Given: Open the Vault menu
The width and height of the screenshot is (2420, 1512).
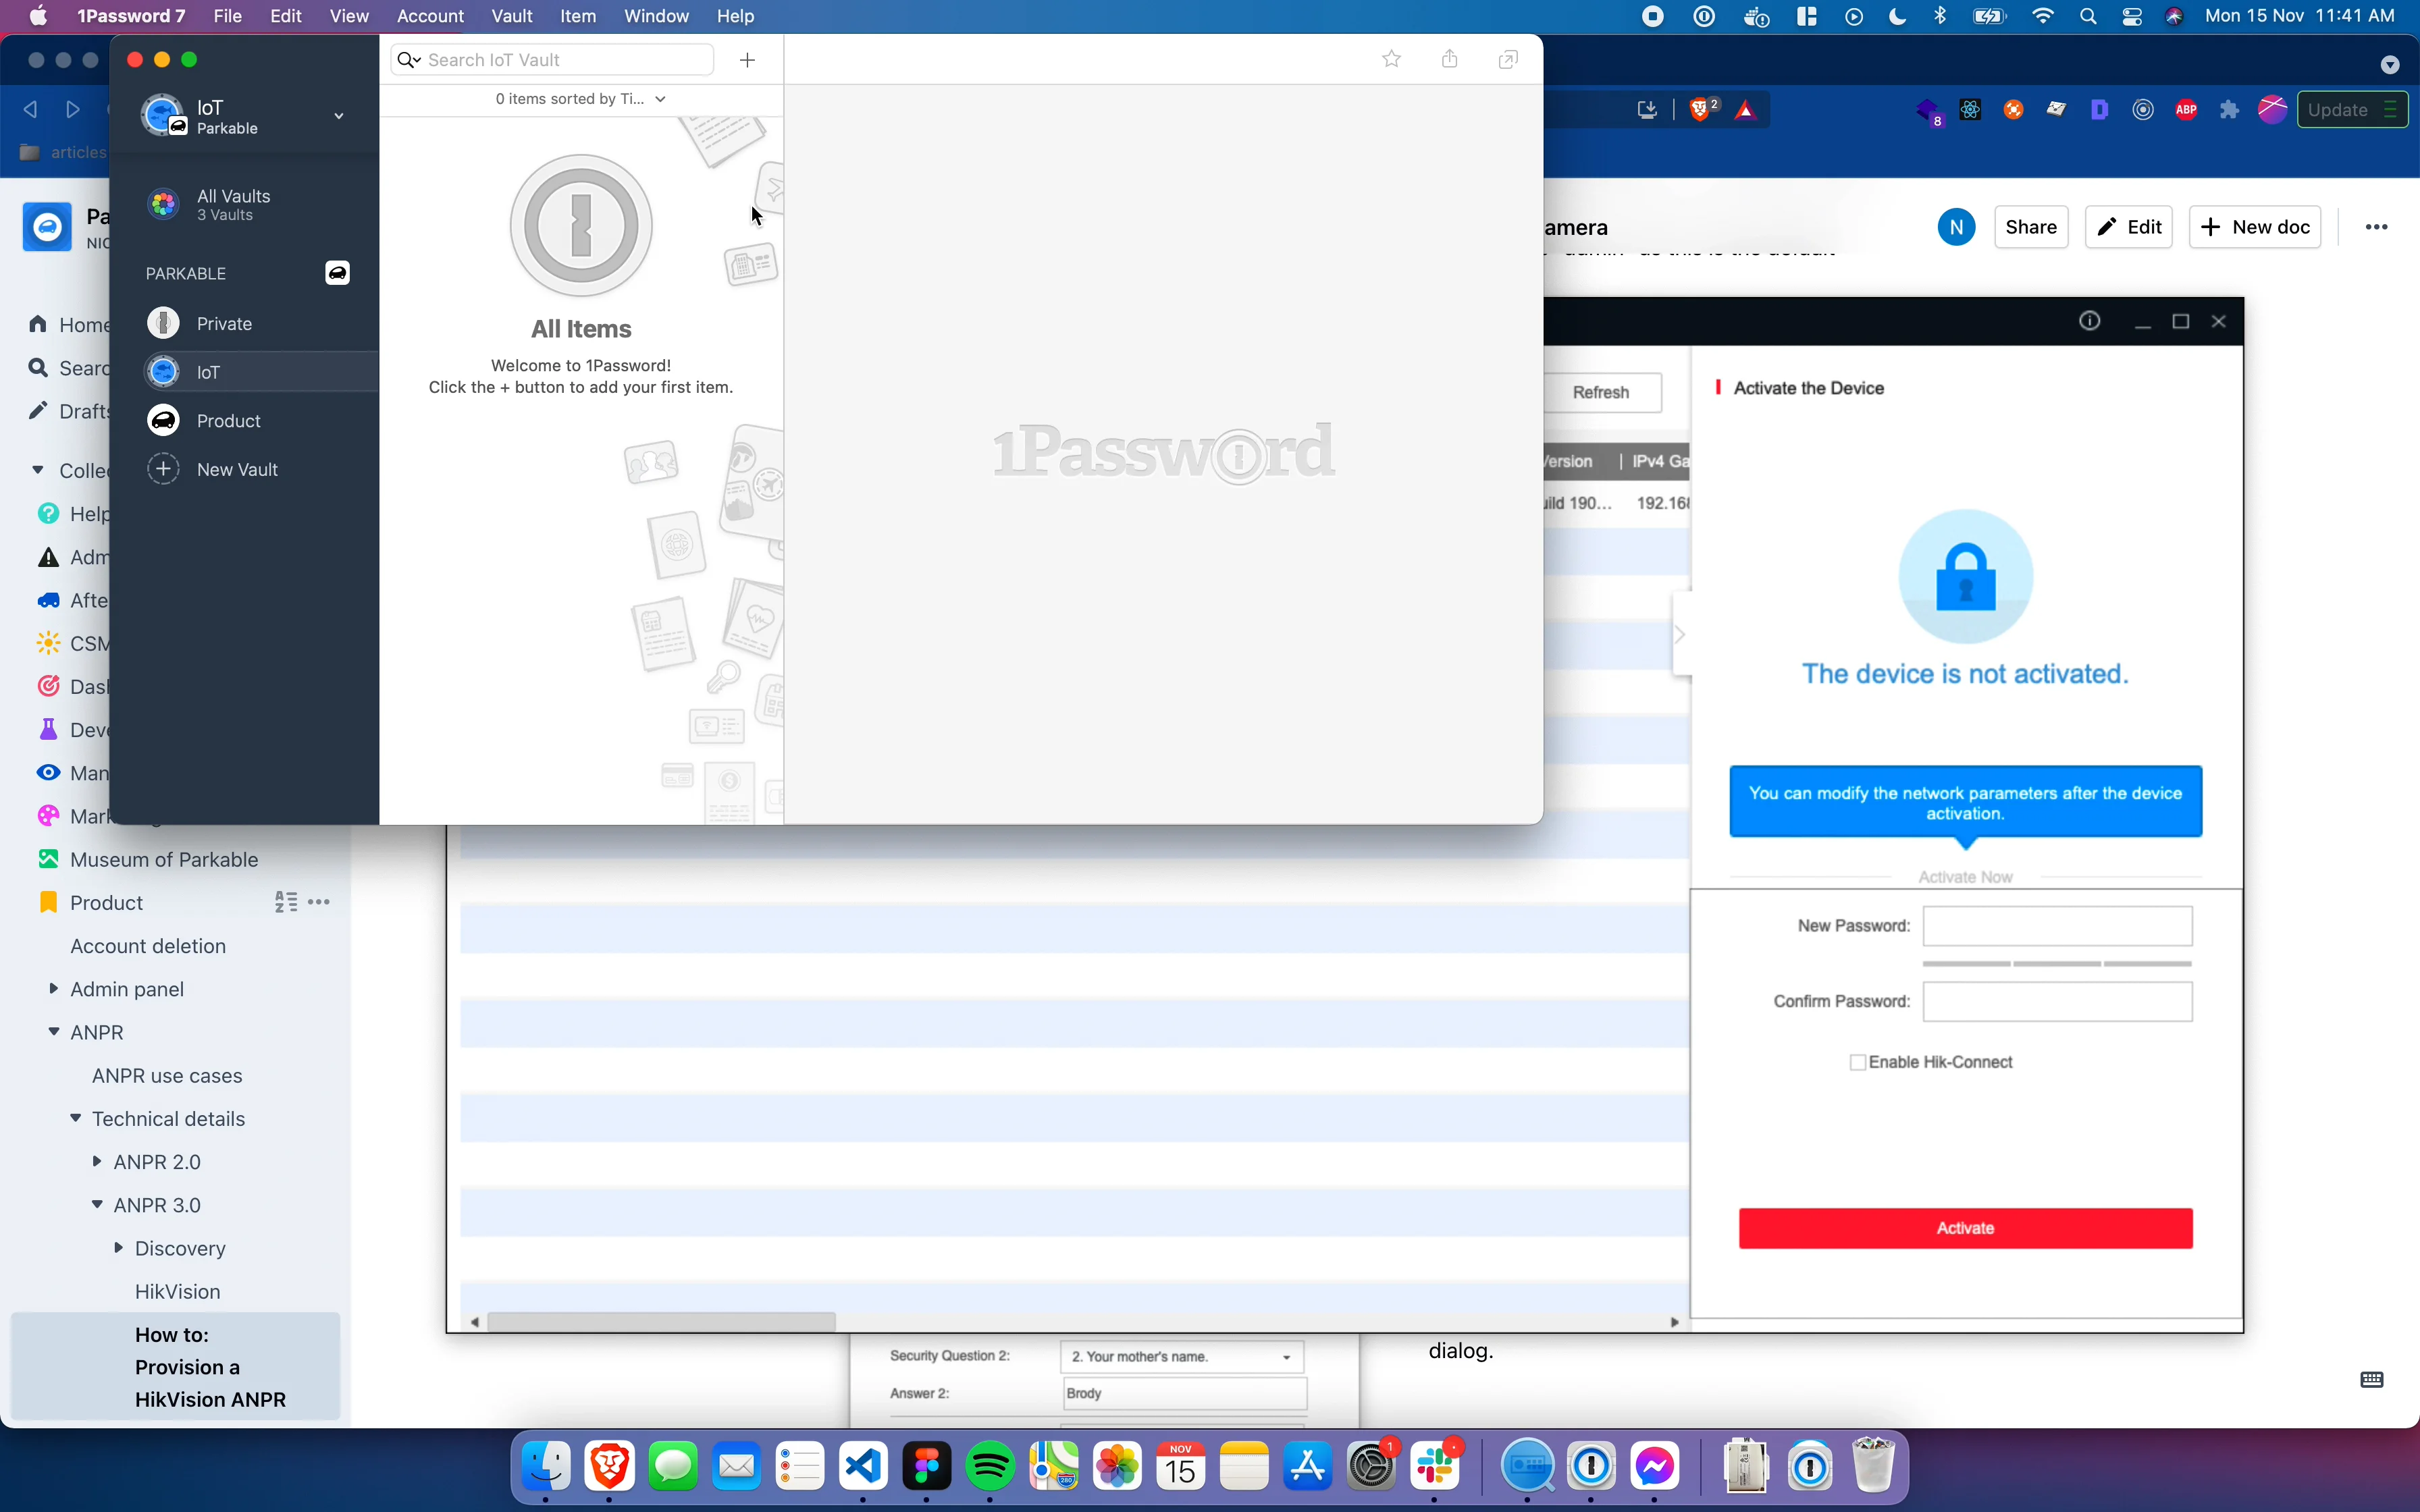Looking at the screenshot, I should click(x=511, y=16).
